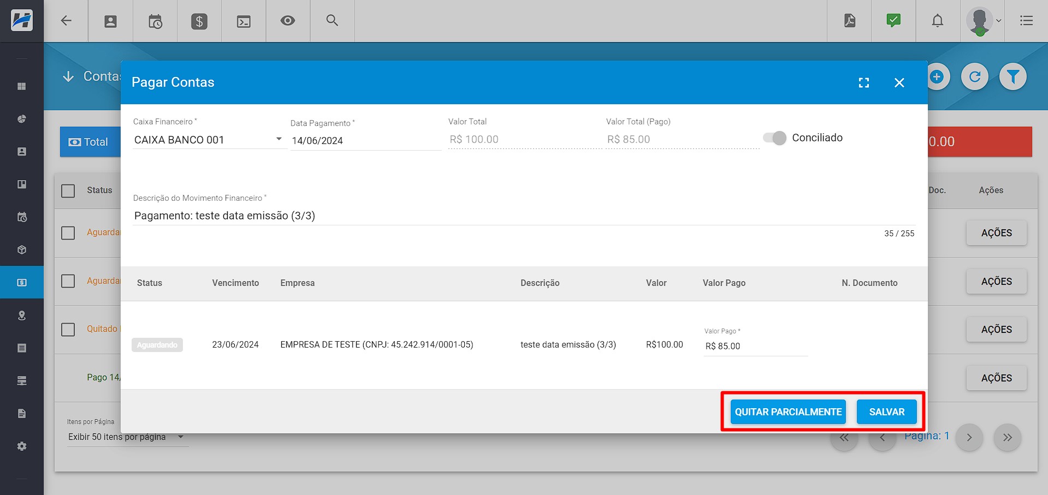Click the Salvar button
Screen dimensions: 1048x495
pos(887,412)
